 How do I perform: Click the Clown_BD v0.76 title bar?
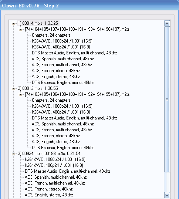pos(89,6)
